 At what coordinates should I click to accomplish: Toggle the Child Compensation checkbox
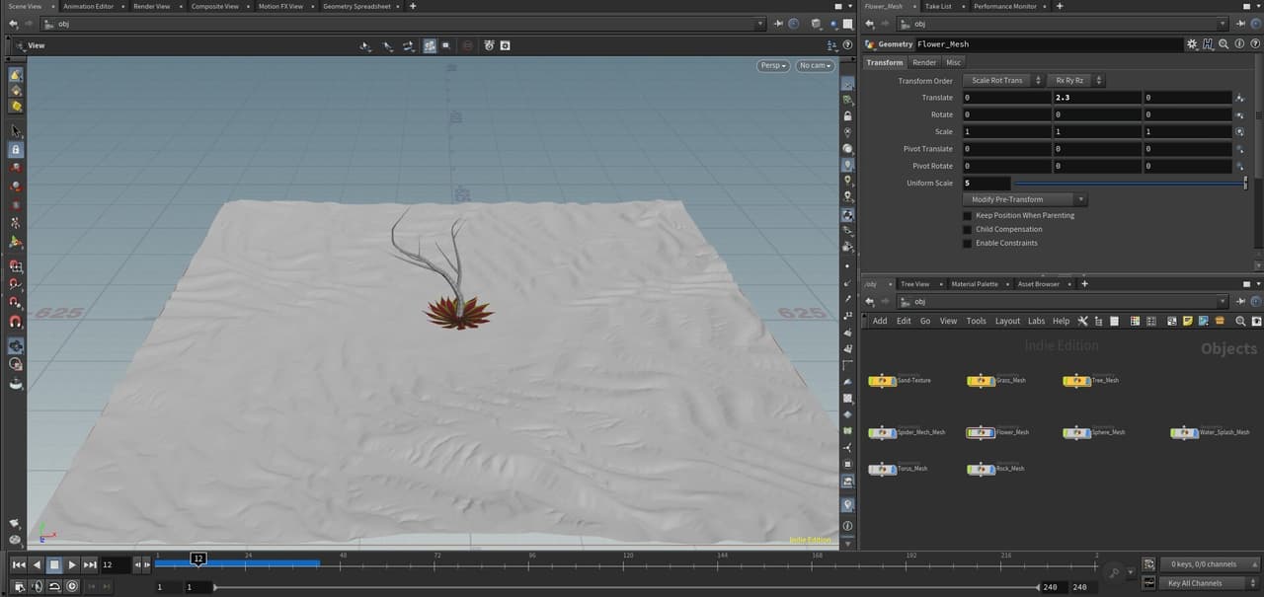click(x=968, y=229)
